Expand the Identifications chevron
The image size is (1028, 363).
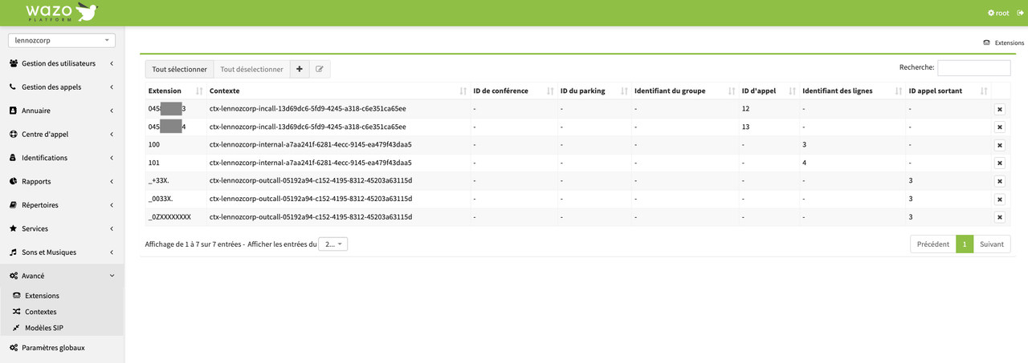click(x=112, y=158)
